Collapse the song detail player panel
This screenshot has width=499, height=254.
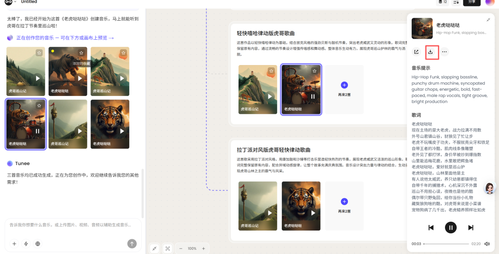click(488, 20)
